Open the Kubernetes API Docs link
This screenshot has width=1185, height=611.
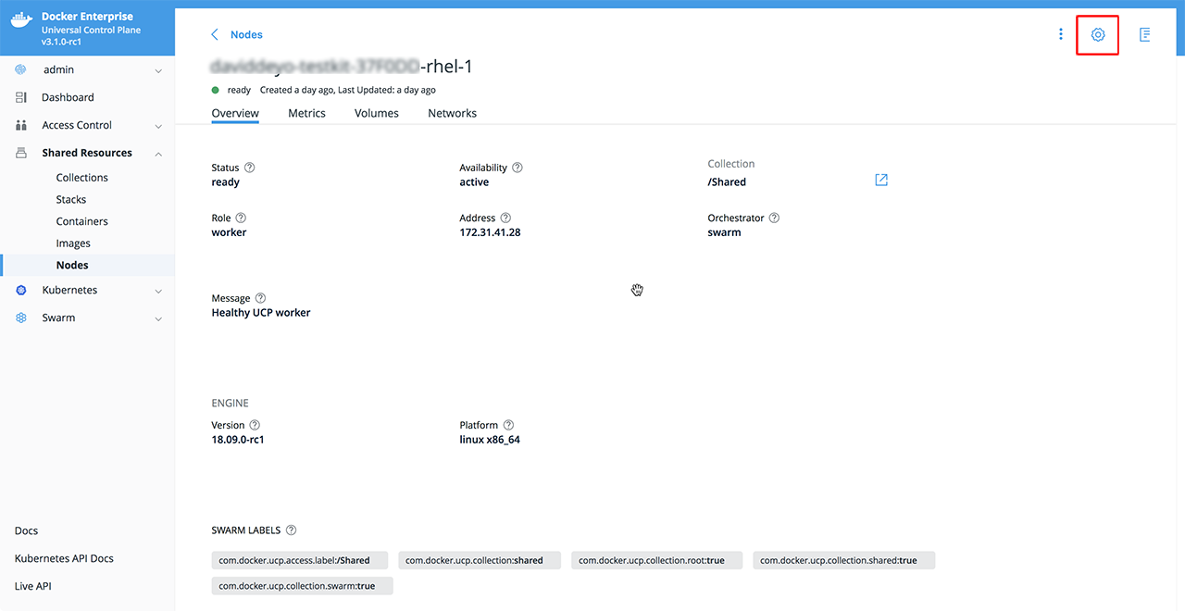[x=64, y=559]
